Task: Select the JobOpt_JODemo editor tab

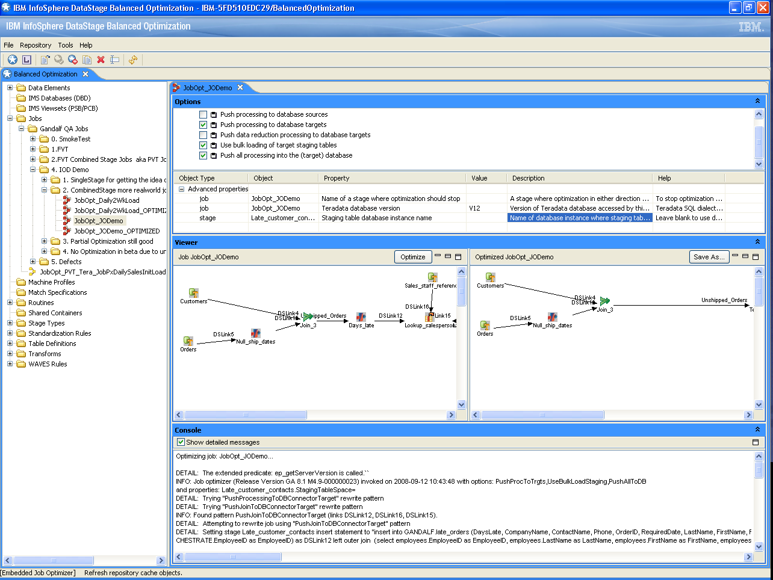Action: coord(208,88)
